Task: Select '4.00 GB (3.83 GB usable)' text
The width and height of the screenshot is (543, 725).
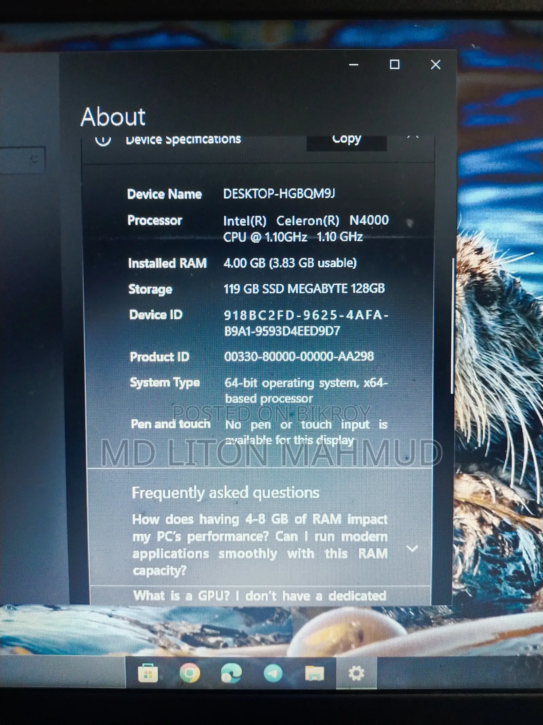Action: [290, 263]
